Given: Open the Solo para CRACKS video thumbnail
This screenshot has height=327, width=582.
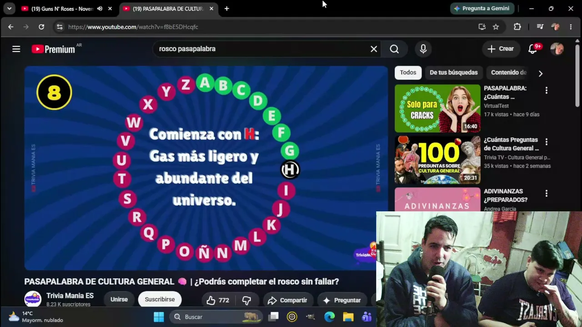Looking at the screenshot, I should point(437,109).
